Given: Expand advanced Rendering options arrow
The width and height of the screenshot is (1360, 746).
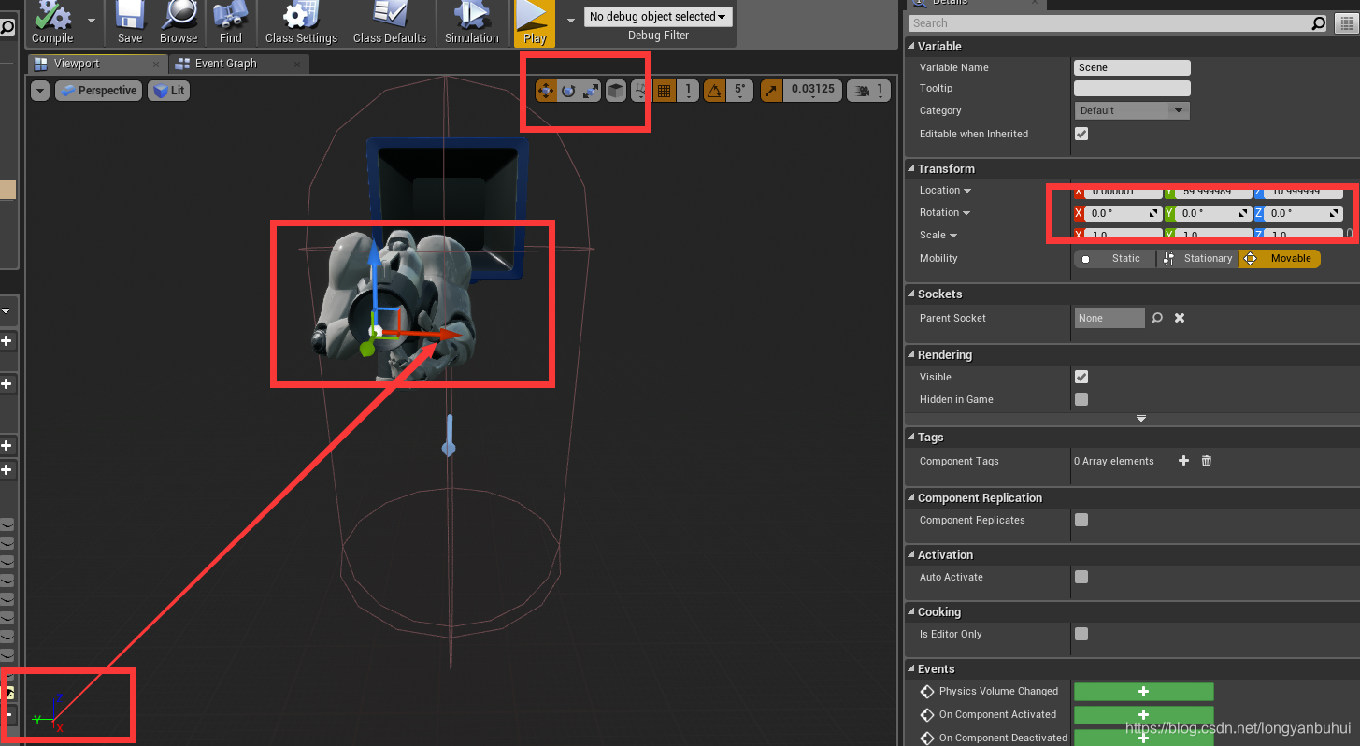Looking at the screenshot, I should pos(1140,418).
